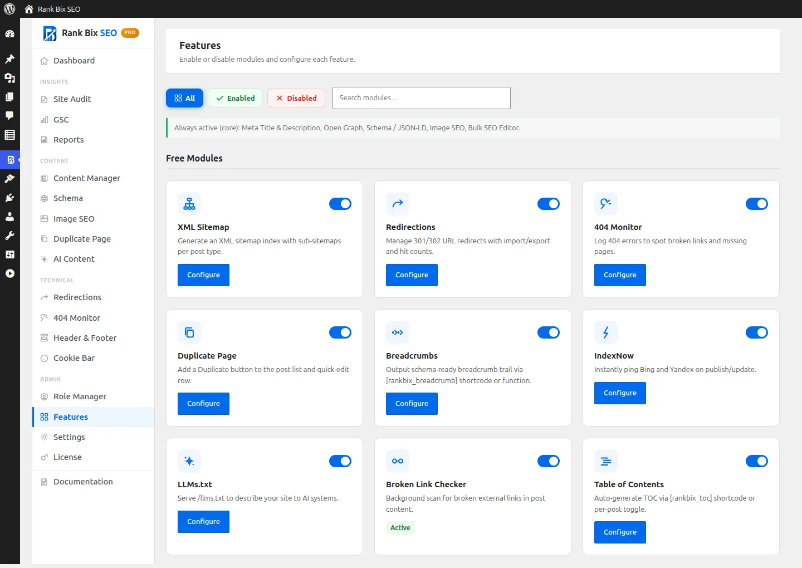Click the IndexNow lightning bolt icon
The image size is (802, 568).
pyautogui.click(x=606, y=332)
